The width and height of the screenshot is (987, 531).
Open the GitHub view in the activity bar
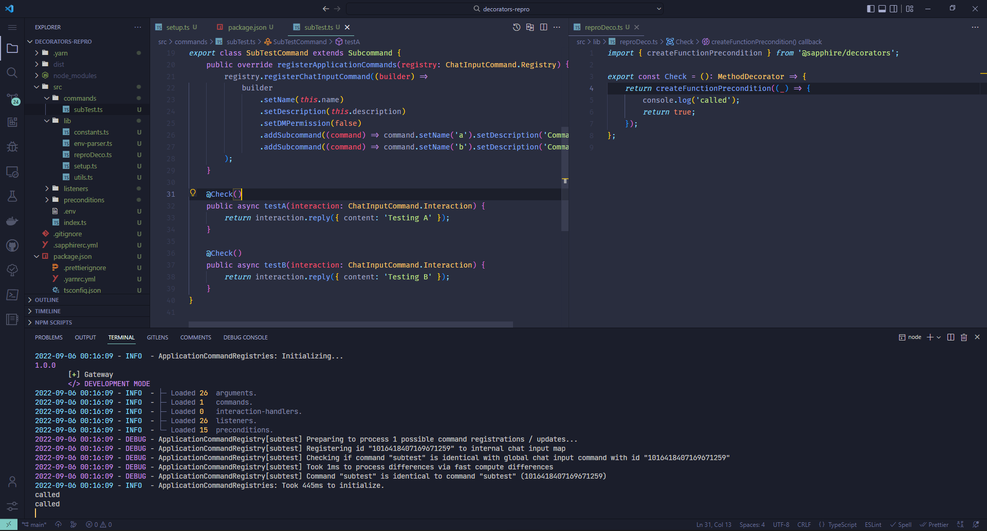(12, 245)
